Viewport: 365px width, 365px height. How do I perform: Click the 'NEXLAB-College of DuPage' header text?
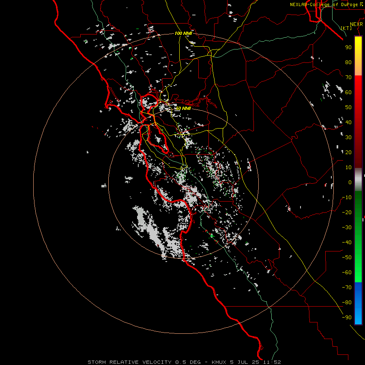click(324, 4)
